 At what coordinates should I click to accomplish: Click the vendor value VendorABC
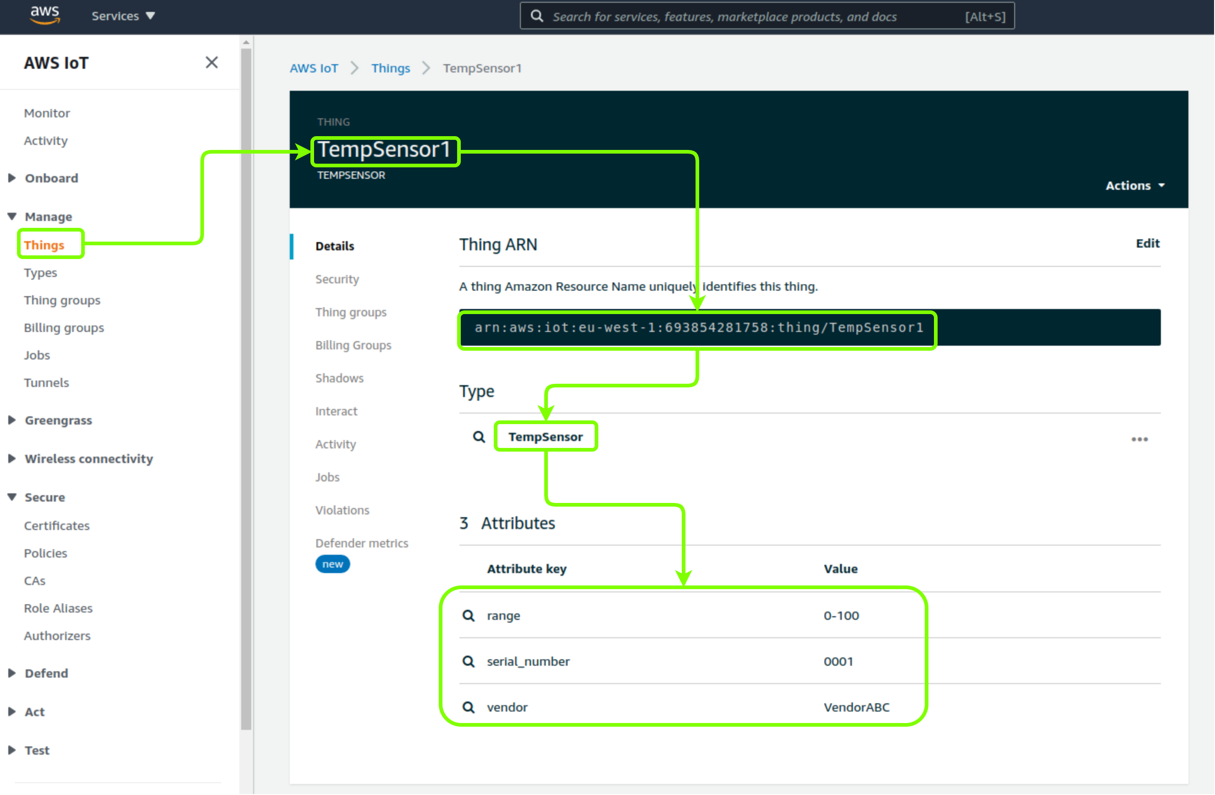coord(856,708)
